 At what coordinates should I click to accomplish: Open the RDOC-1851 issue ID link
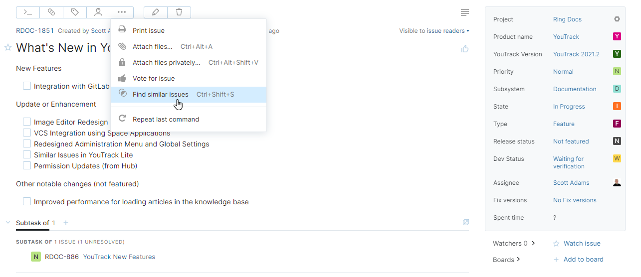click(35, 30)
